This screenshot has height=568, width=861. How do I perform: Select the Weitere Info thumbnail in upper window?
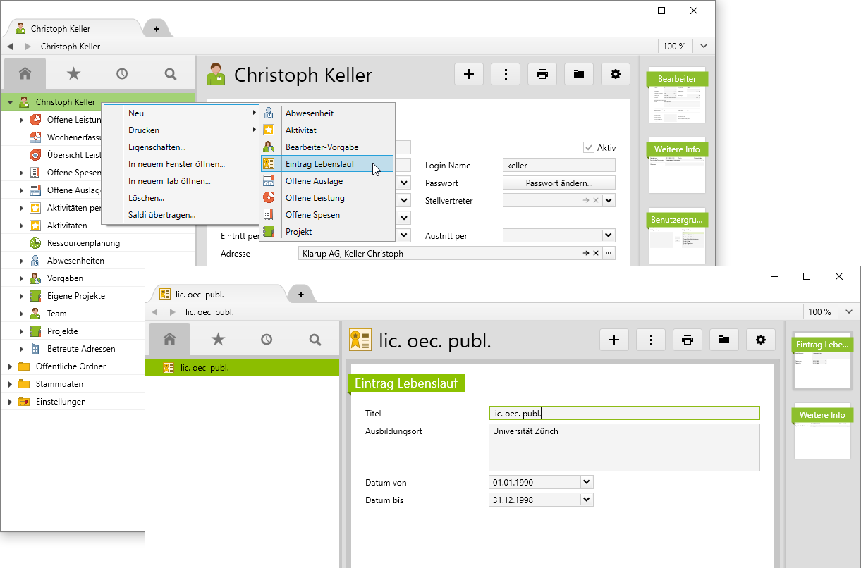[677, 166]
